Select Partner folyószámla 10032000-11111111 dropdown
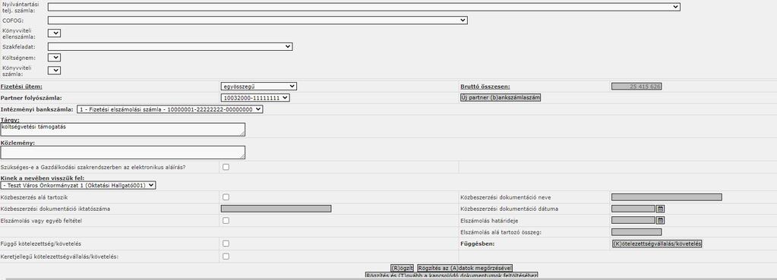 (x=255, y=98)
